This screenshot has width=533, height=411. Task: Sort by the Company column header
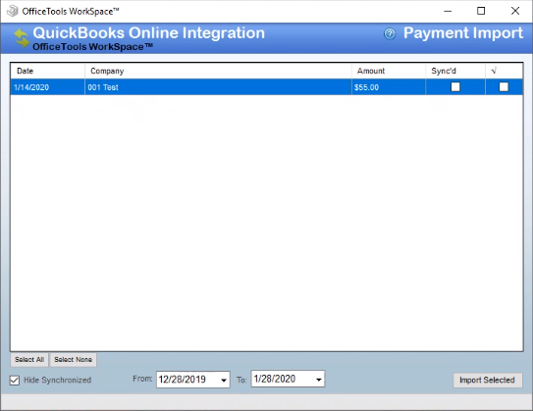click(x=218, y=71)
